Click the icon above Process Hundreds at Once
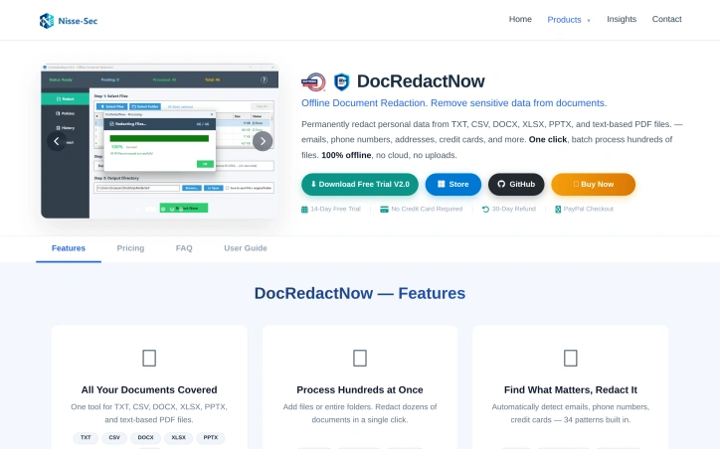720x449 pixels. 360,359
